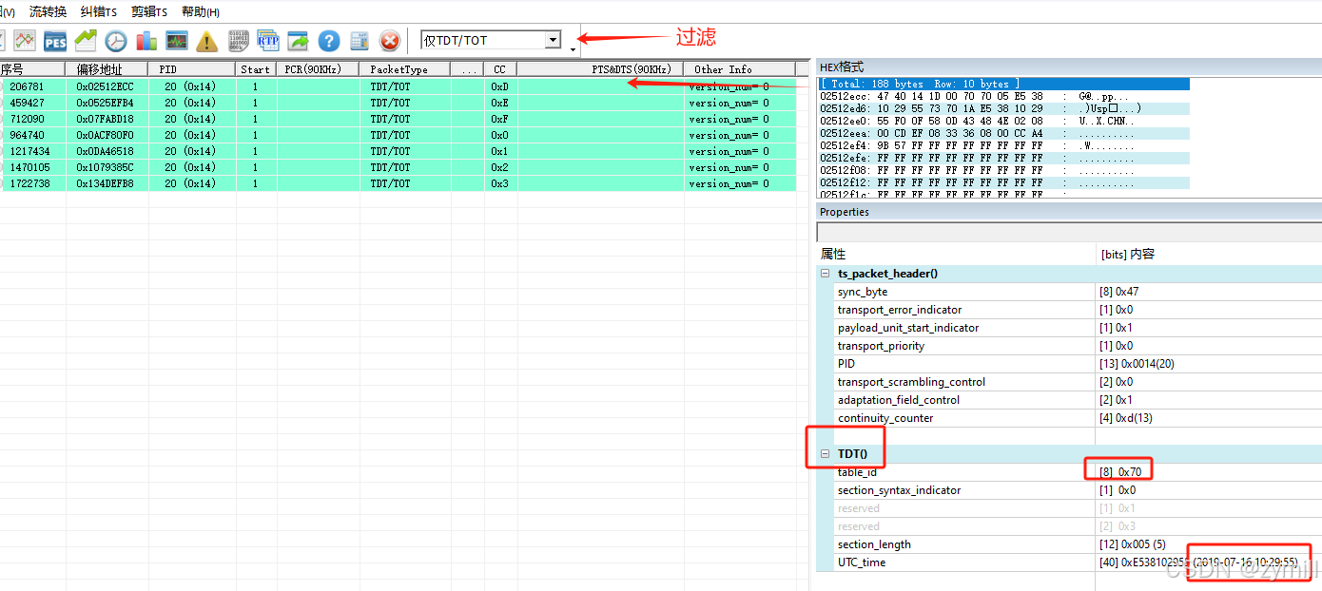Viewport: 1322px width, 591px height.
Task: Select packet row 206781
Action: click(399, 86)
